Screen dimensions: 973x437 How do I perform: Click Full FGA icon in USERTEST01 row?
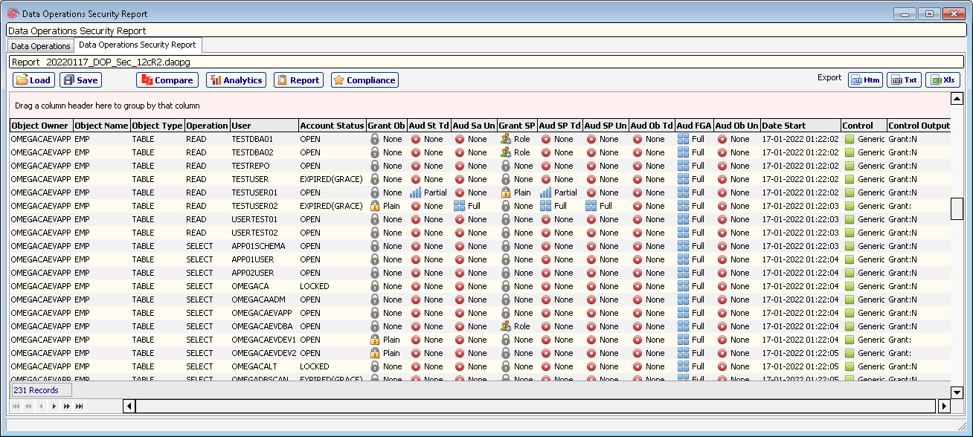point(684,219)
